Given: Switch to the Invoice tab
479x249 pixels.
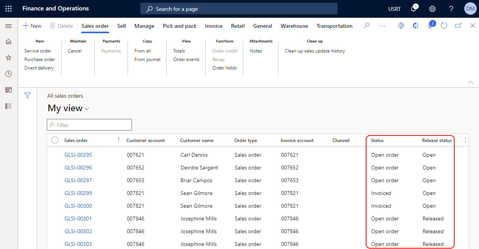Looking at the screenshot, I should (214, 26).
